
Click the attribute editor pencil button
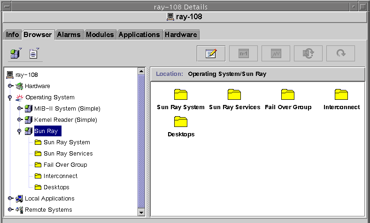click(211, 54)
